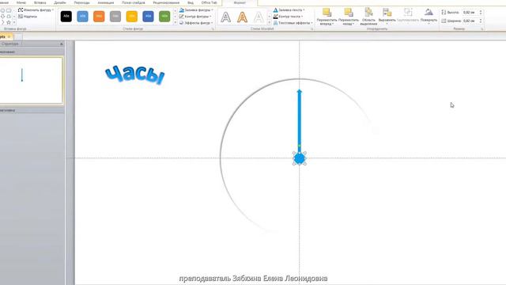This screenshot has width=506, height=285.
Task: Click Переместить вперед bring forward button
Action: click(327, 17)
